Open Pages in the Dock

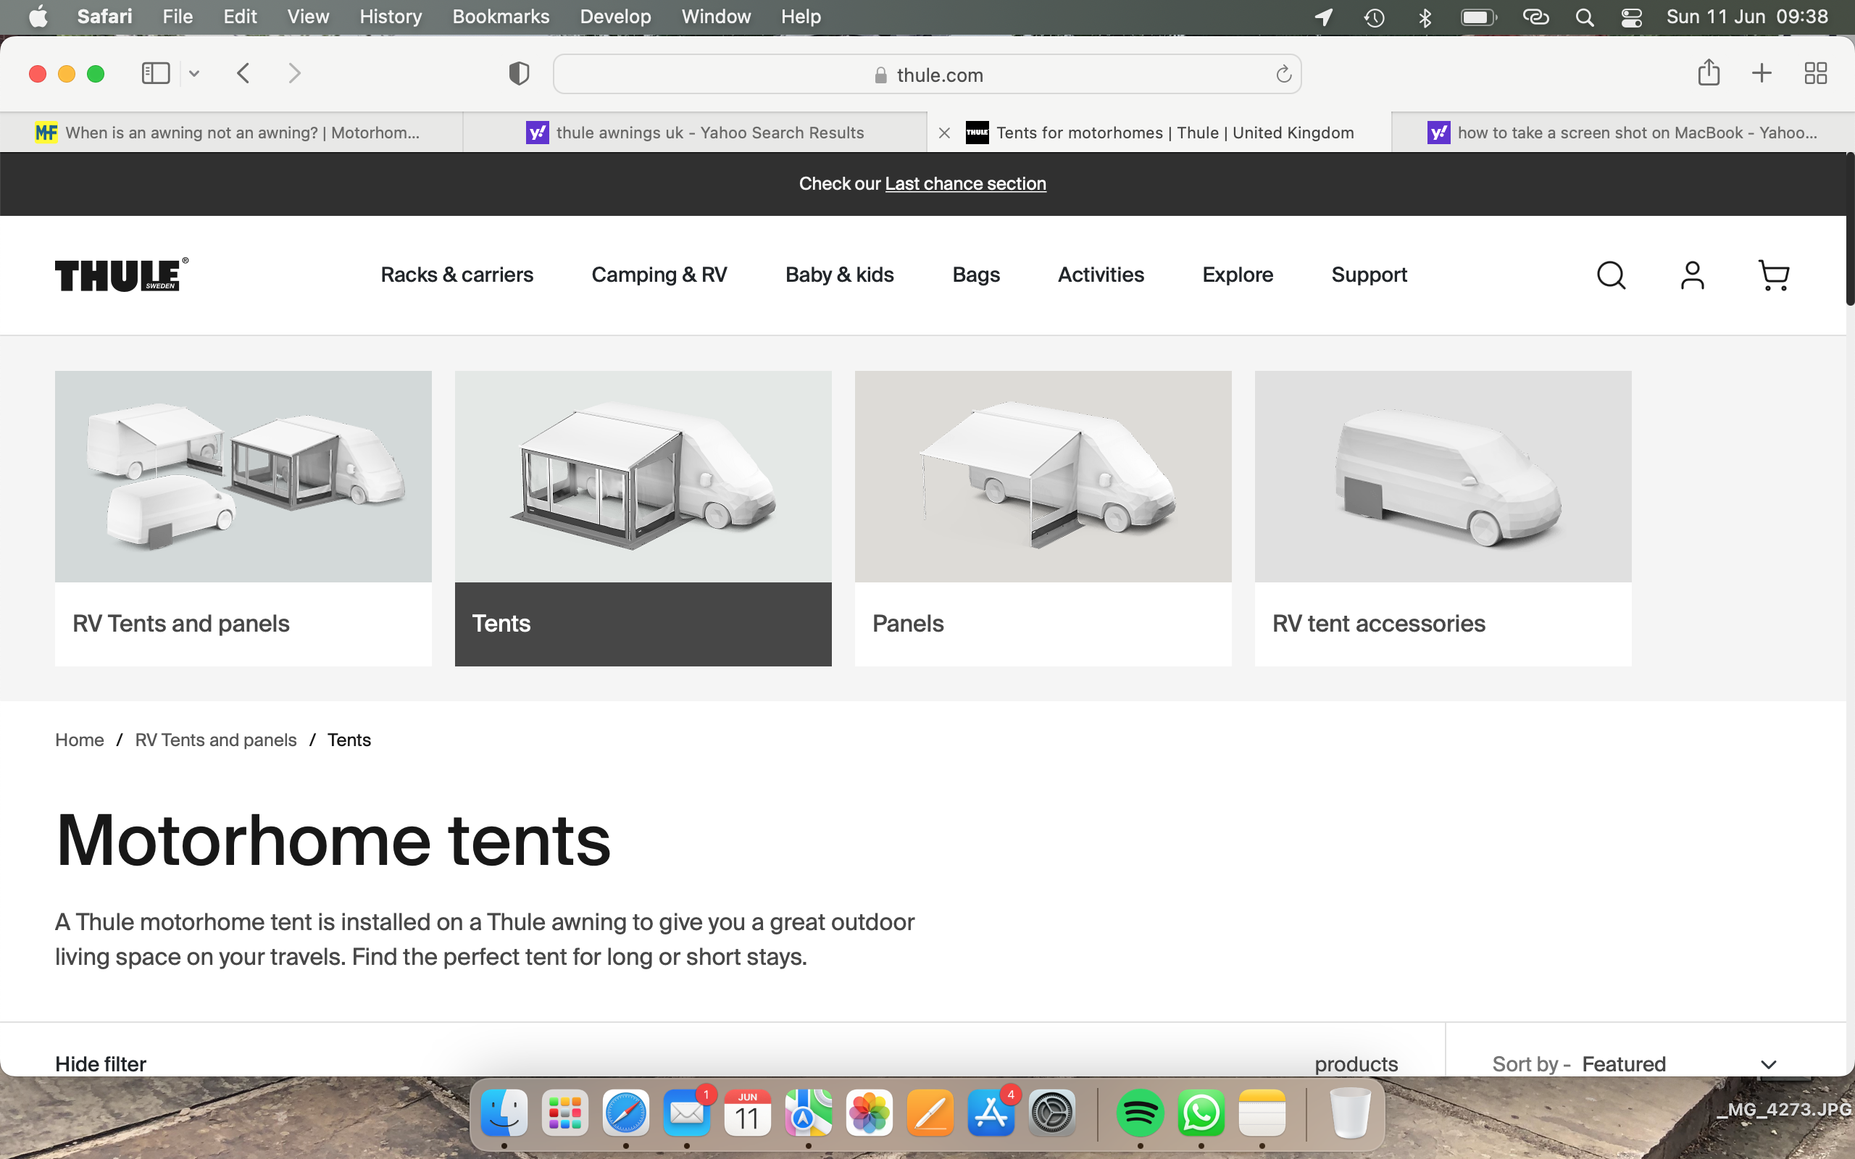(930, 1113)
